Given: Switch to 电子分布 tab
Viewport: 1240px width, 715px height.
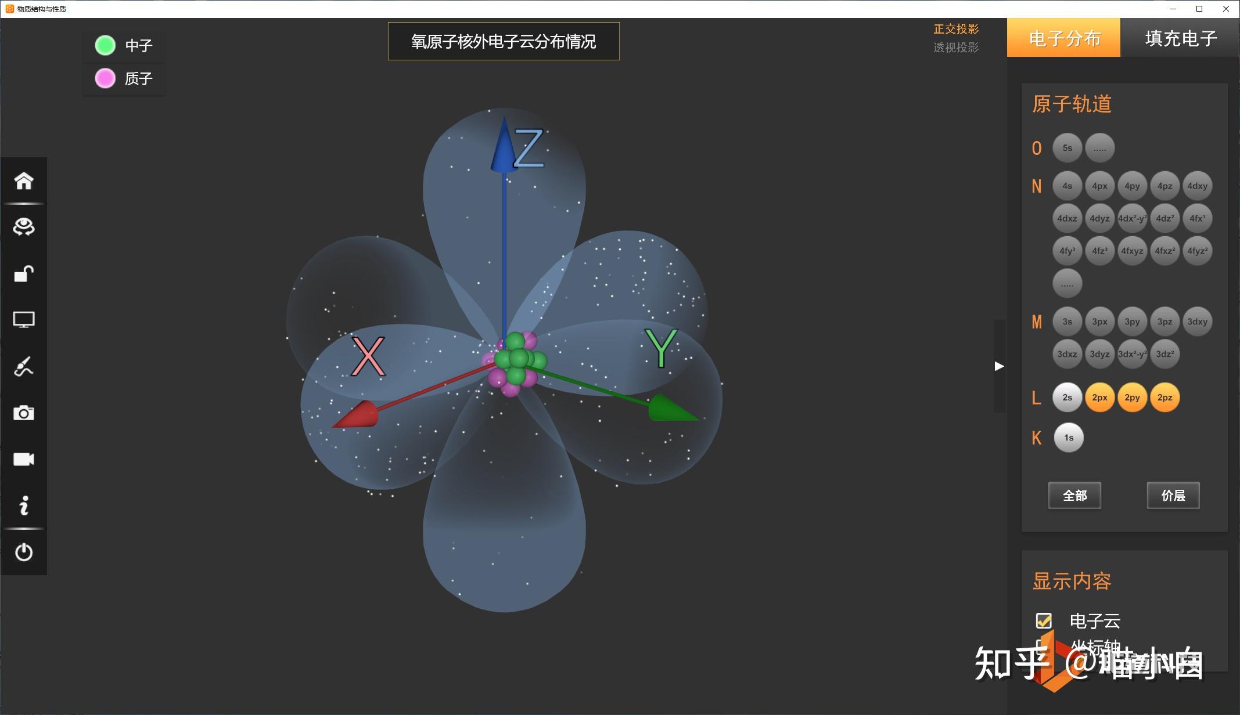Looking at the screenshot, I should pos(1064,38).
